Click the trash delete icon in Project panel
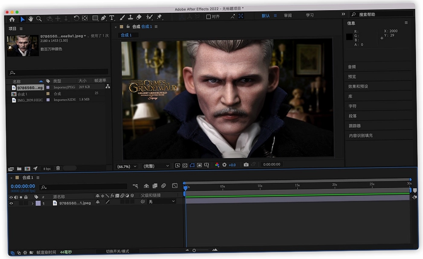The image size is (423, 259). (58, 168)
